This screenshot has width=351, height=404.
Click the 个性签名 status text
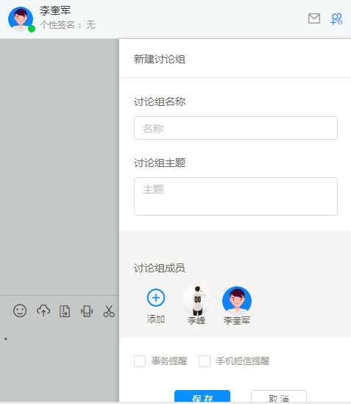coord(68,25)
